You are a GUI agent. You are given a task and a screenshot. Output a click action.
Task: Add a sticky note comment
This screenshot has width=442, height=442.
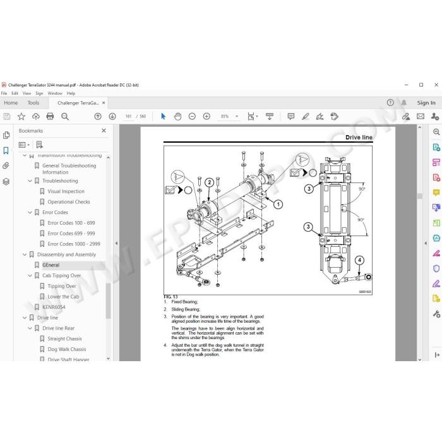pyautogui.click(x=291, y=116)
